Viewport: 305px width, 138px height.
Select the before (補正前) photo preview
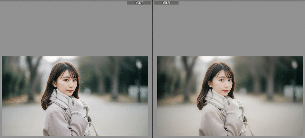(75, 96)
